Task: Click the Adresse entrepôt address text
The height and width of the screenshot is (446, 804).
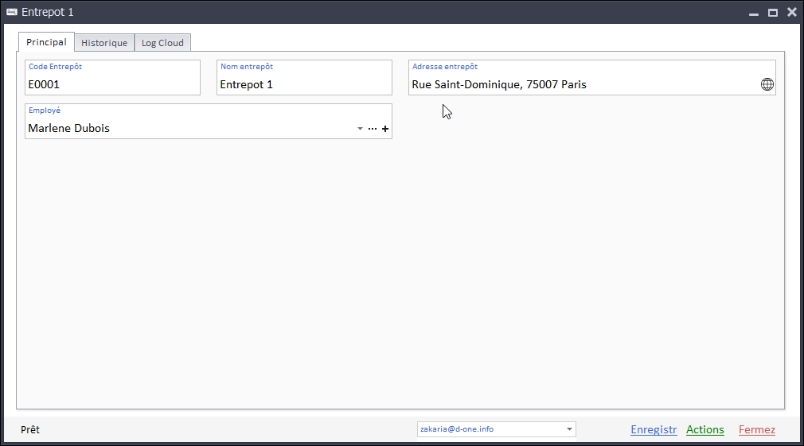Action: pos(499,84)
